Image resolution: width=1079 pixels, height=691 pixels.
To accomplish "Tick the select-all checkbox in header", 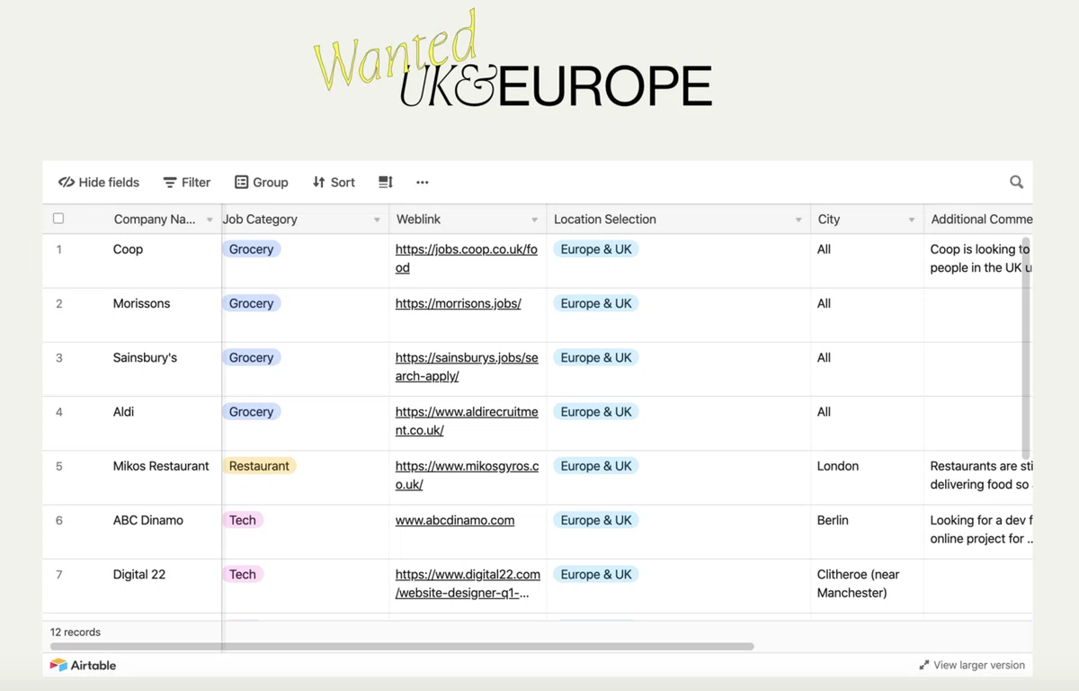I will 58,219.
